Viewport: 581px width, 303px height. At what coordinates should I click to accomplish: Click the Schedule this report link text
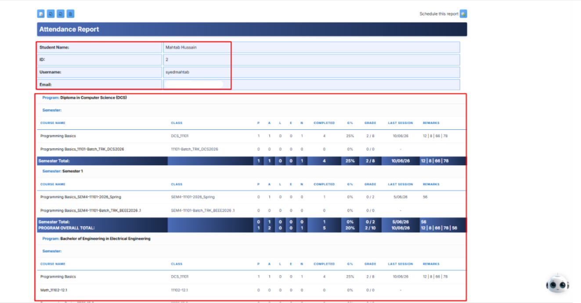pos(439,14)
